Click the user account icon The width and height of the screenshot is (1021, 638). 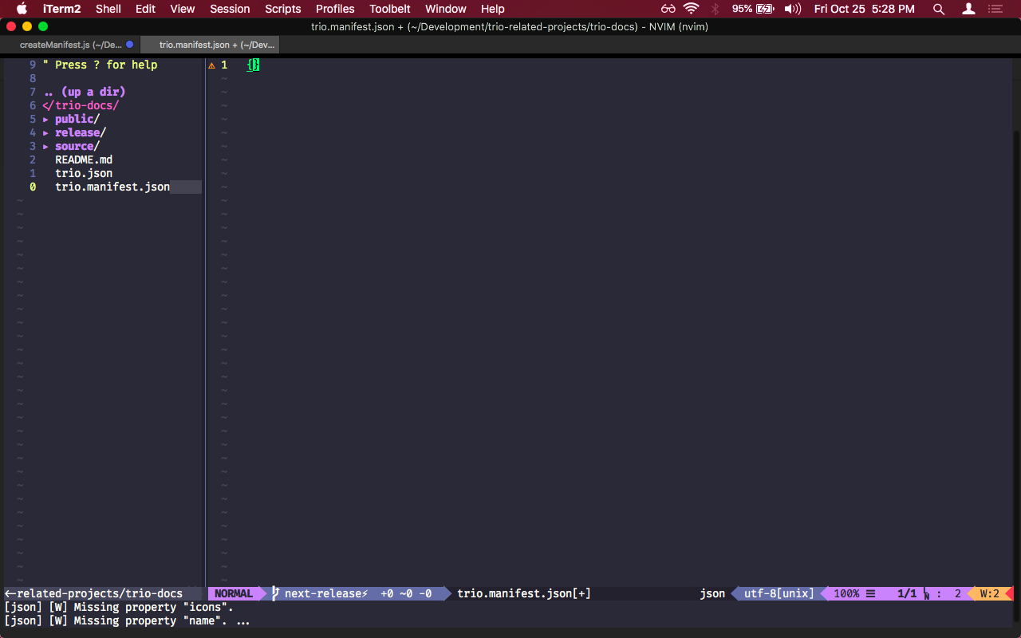968,9
